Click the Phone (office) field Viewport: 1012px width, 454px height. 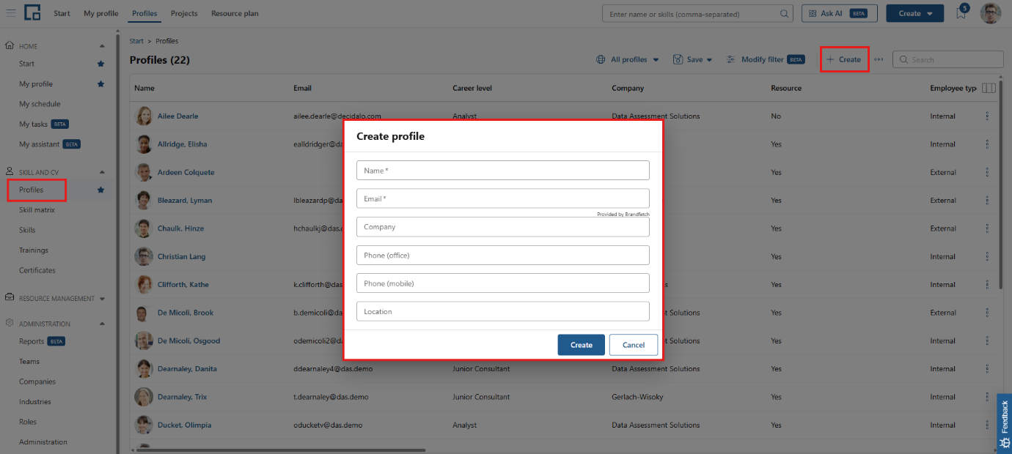pyautogui.click(x=503, y=255)
